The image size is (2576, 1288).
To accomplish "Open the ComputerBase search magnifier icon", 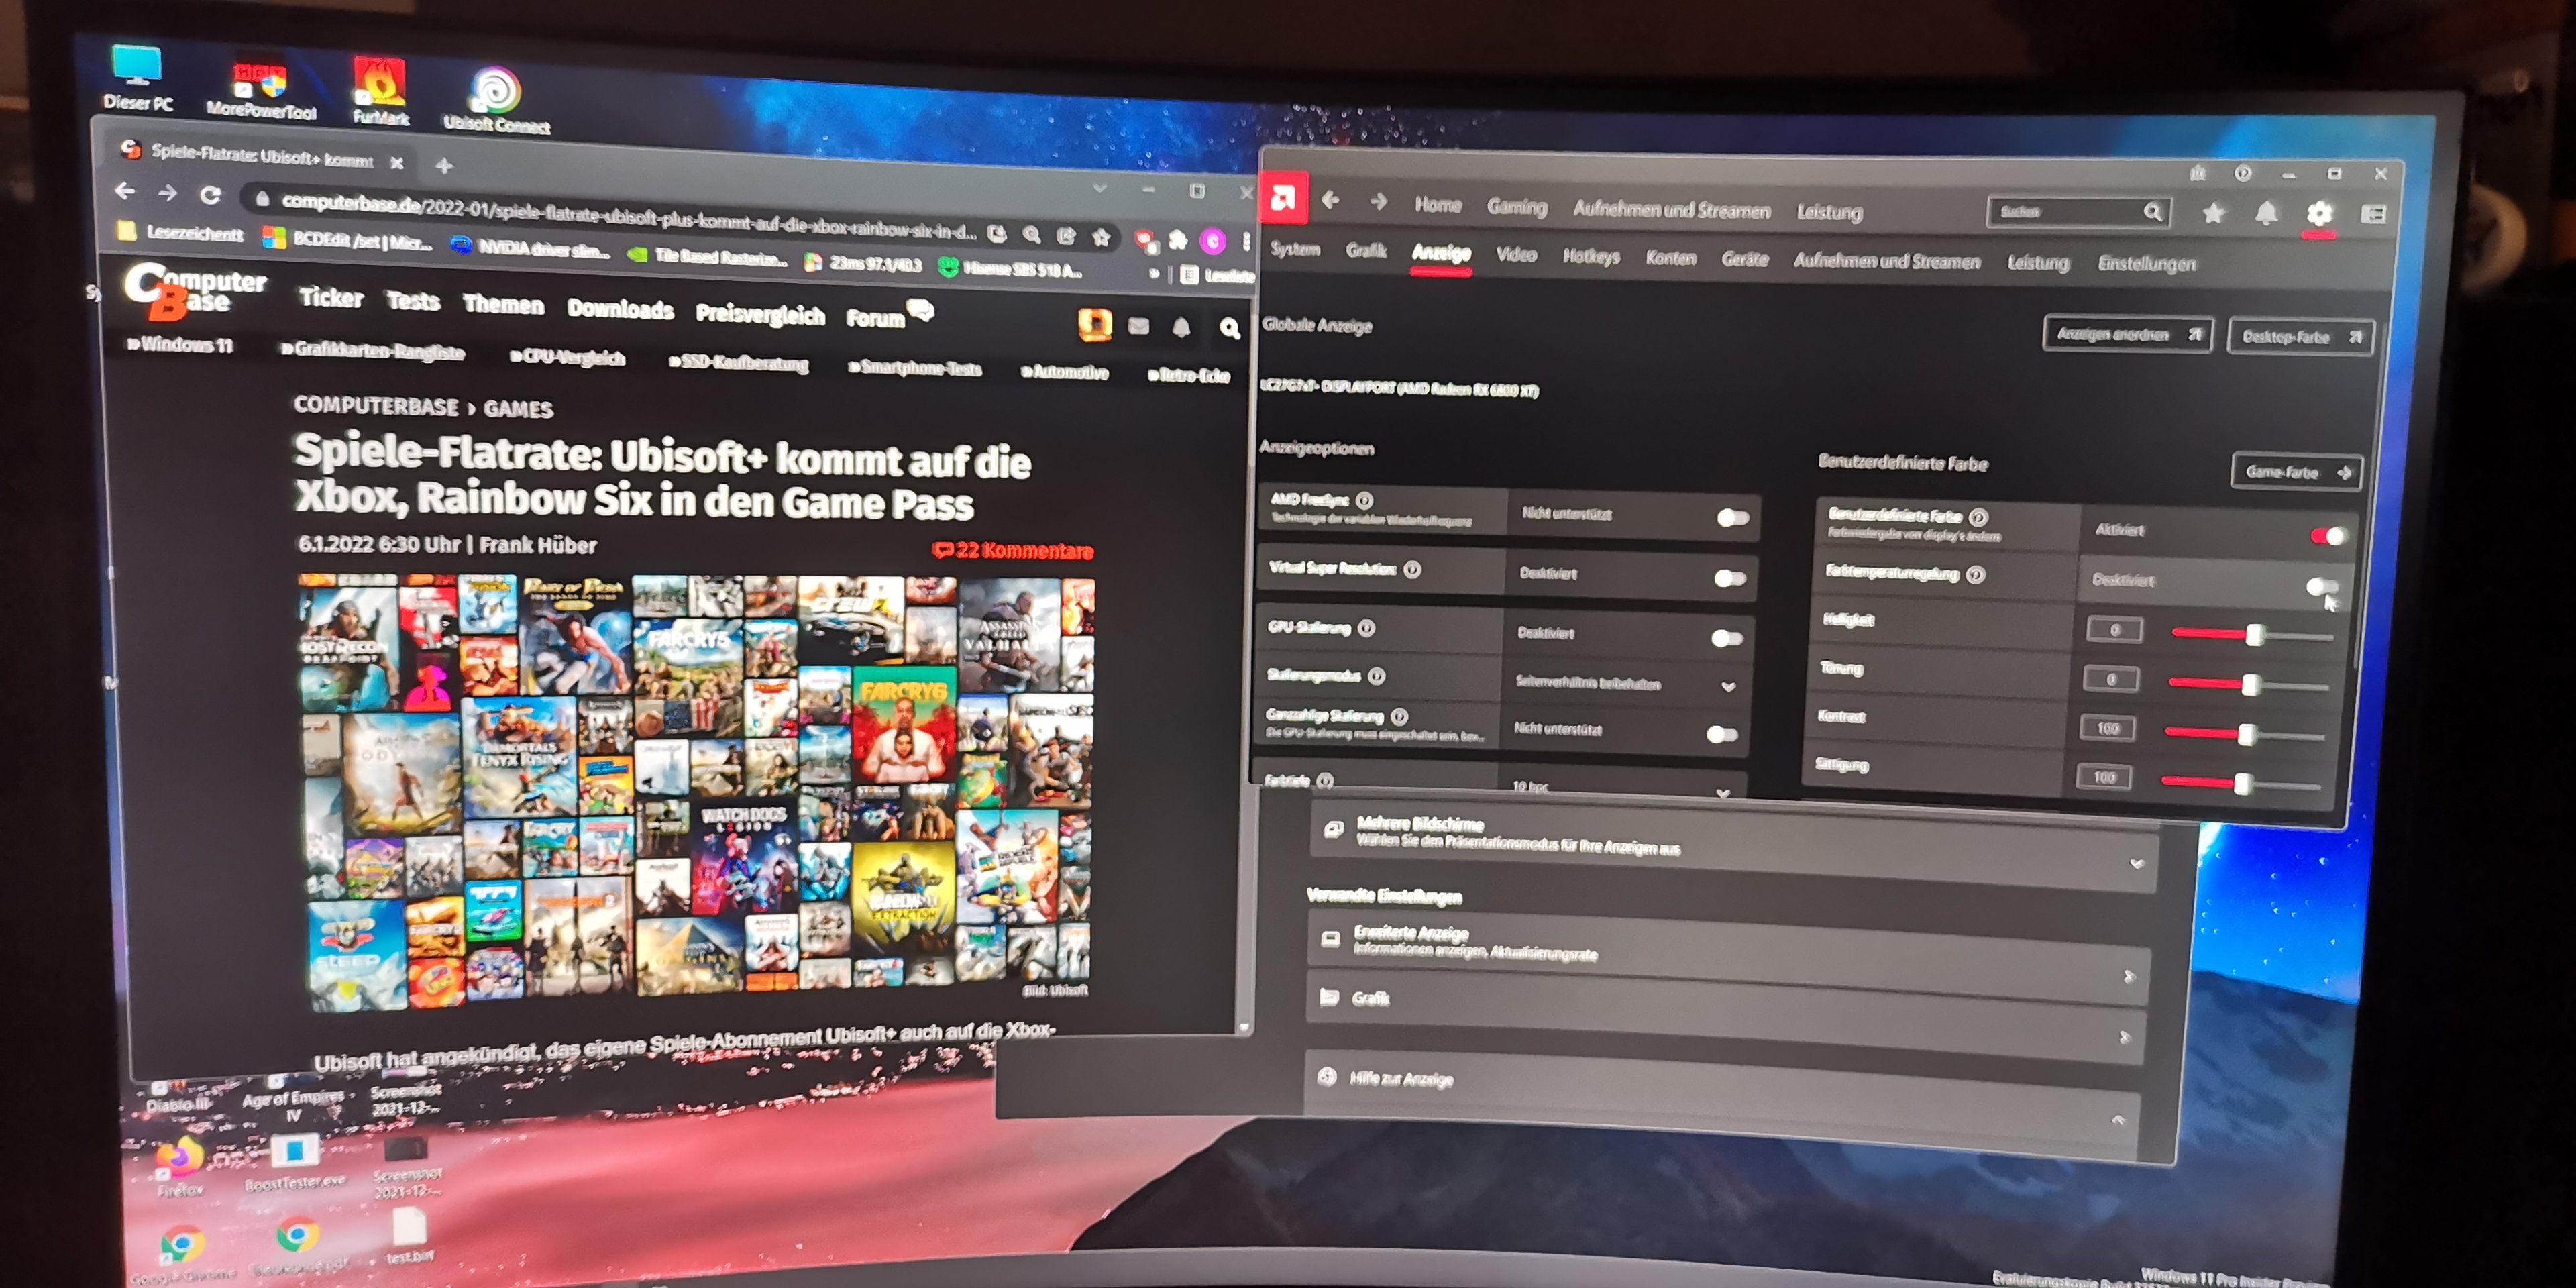I will pyautogui.click(x=1229, y=328).
